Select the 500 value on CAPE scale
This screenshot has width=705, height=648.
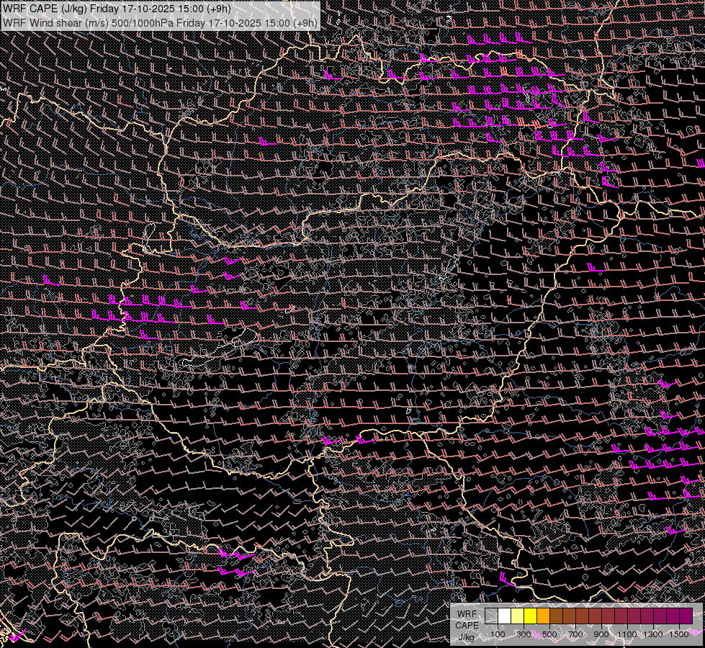(x=549, y=634)
